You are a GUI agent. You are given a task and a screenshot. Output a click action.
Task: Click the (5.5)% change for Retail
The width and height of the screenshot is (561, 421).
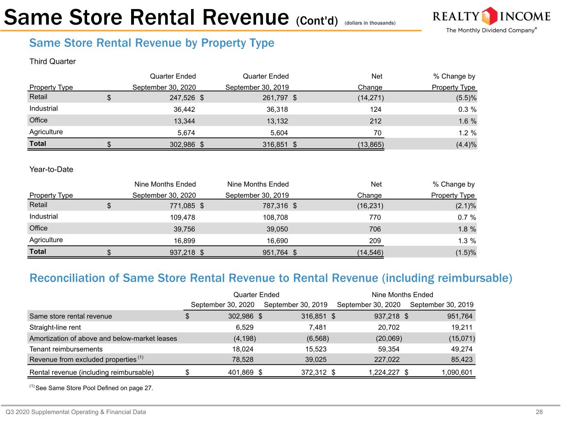pyautogui.click(x=466, y=98)
